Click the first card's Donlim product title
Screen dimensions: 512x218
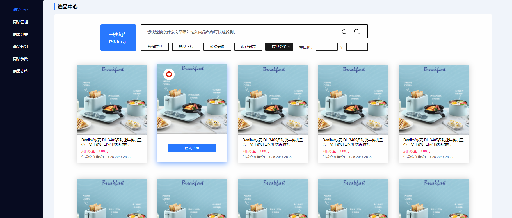point(111,142)
